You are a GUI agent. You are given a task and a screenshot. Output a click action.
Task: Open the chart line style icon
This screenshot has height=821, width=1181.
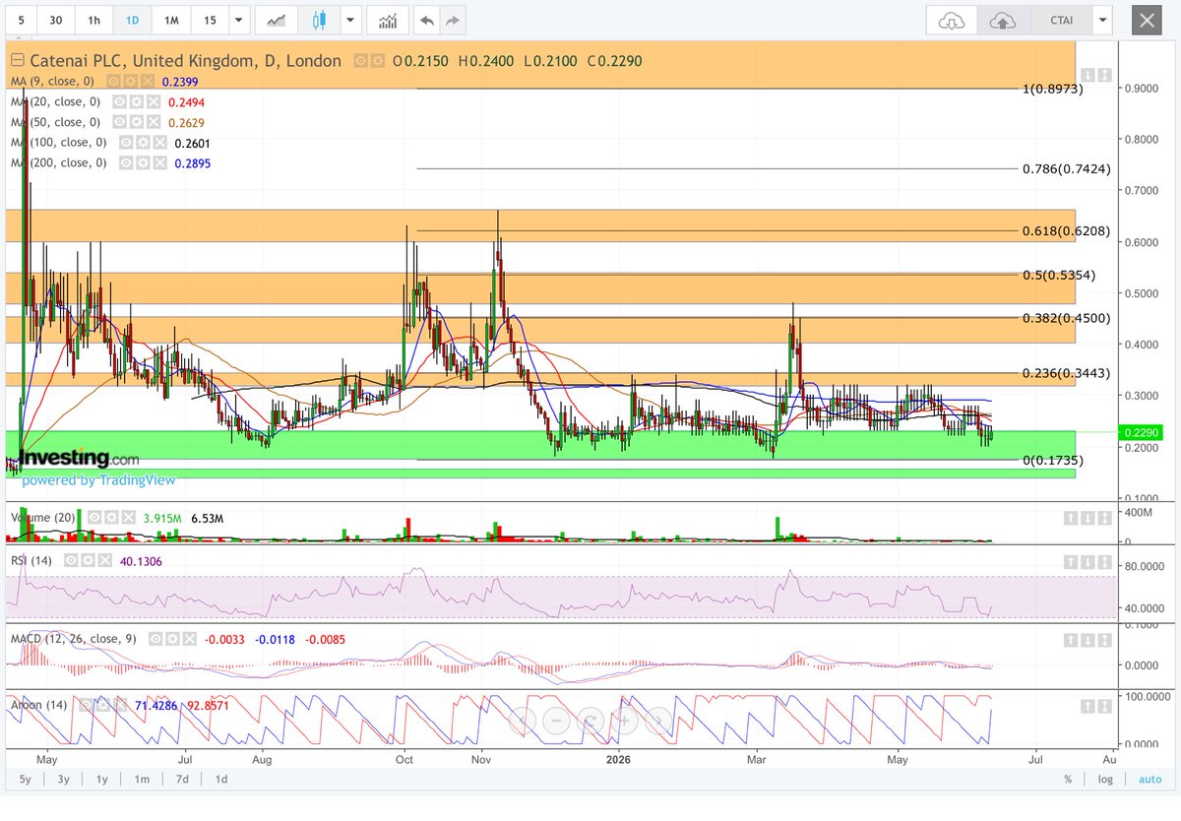click(278, 20)
